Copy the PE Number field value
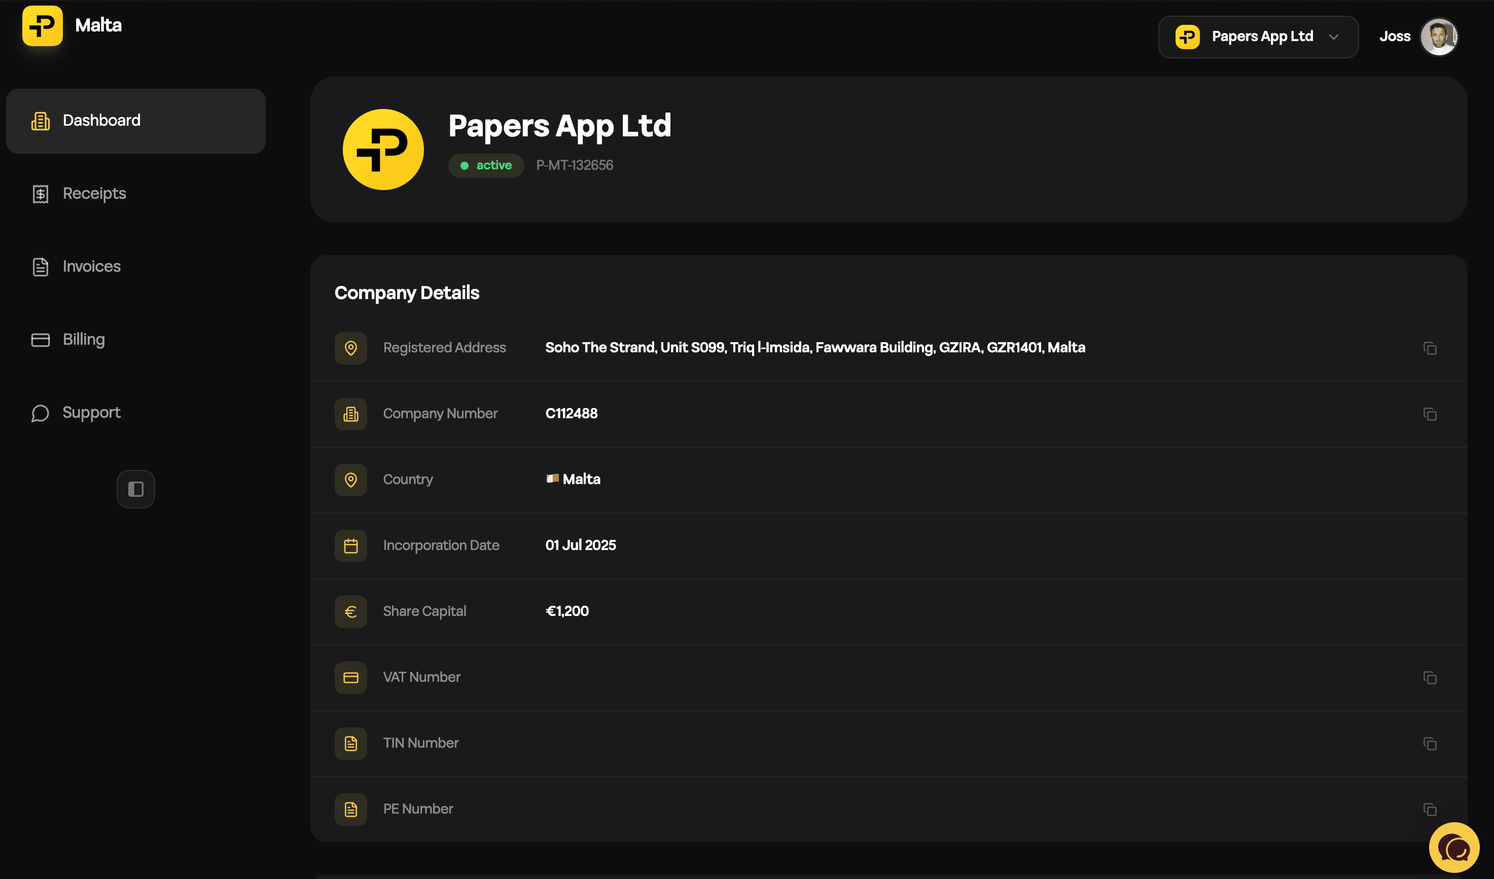 click(1430, 810)
